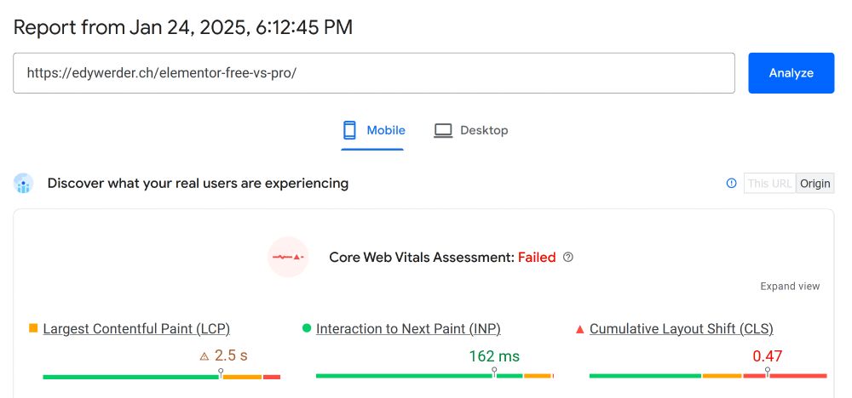Click the red triangle CLS status icon
This screenshot has width=852, height=398.
(579, 328)
